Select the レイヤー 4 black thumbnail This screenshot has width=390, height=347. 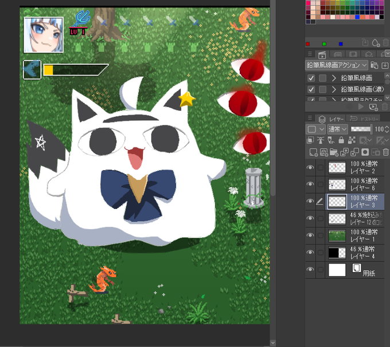coord(337,253)
